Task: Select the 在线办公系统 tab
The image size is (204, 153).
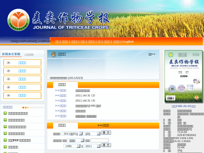Action: [11, 54]
